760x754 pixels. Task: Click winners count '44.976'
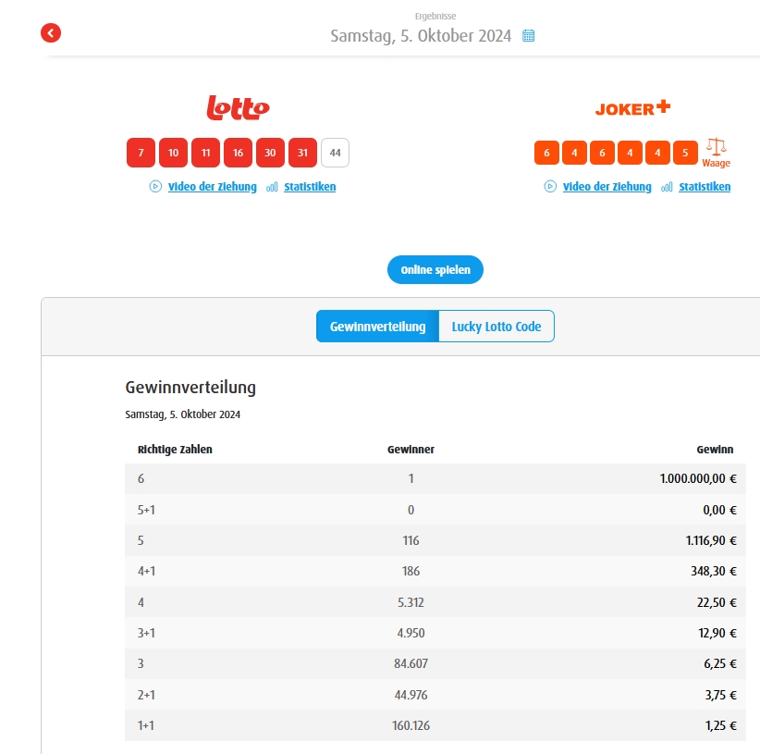pyautogui.click(x=411, y=696)
